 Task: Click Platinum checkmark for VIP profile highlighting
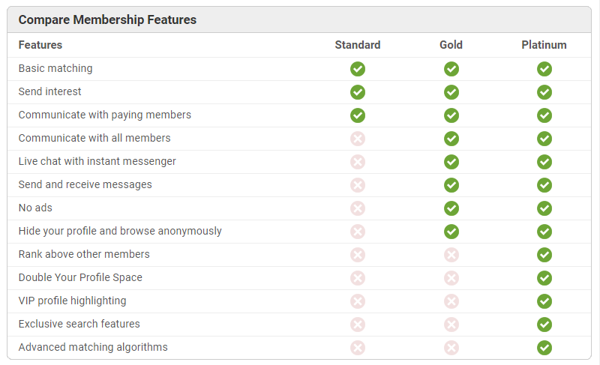pos(544,301)
